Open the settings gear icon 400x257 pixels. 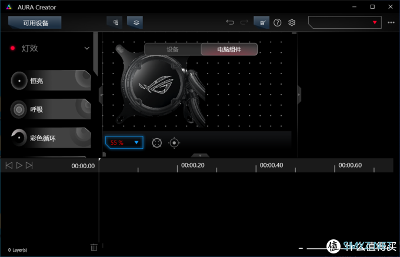click(292, 22)
